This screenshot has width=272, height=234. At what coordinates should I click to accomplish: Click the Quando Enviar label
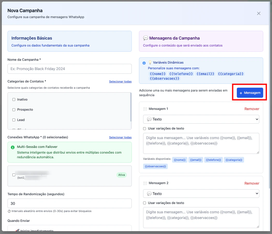point(19,221)
